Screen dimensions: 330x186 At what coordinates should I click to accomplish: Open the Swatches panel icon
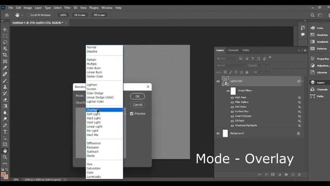pyautogui.click(x=312, y=35)
